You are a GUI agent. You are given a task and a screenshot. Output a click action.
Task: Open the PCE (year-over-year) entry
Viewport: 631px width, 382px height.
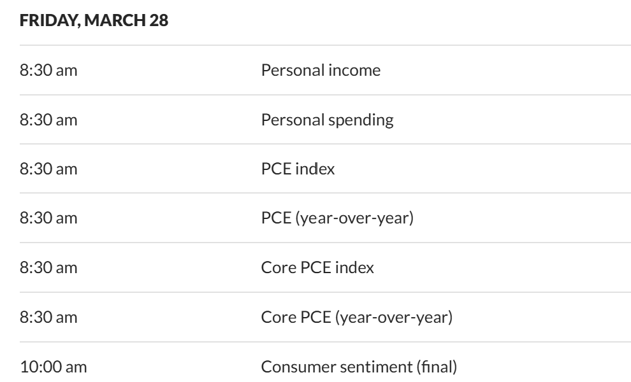[337, 218]
